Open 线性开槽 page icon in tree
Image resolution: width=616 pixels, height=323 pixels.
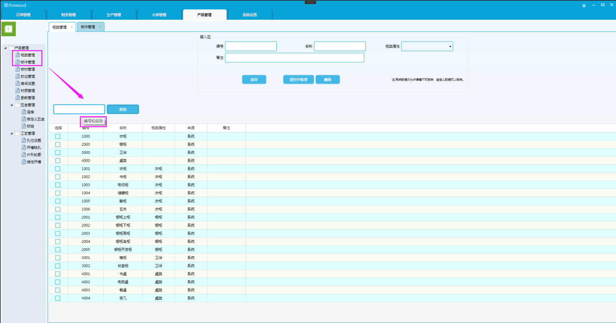[x=23, y=162]
